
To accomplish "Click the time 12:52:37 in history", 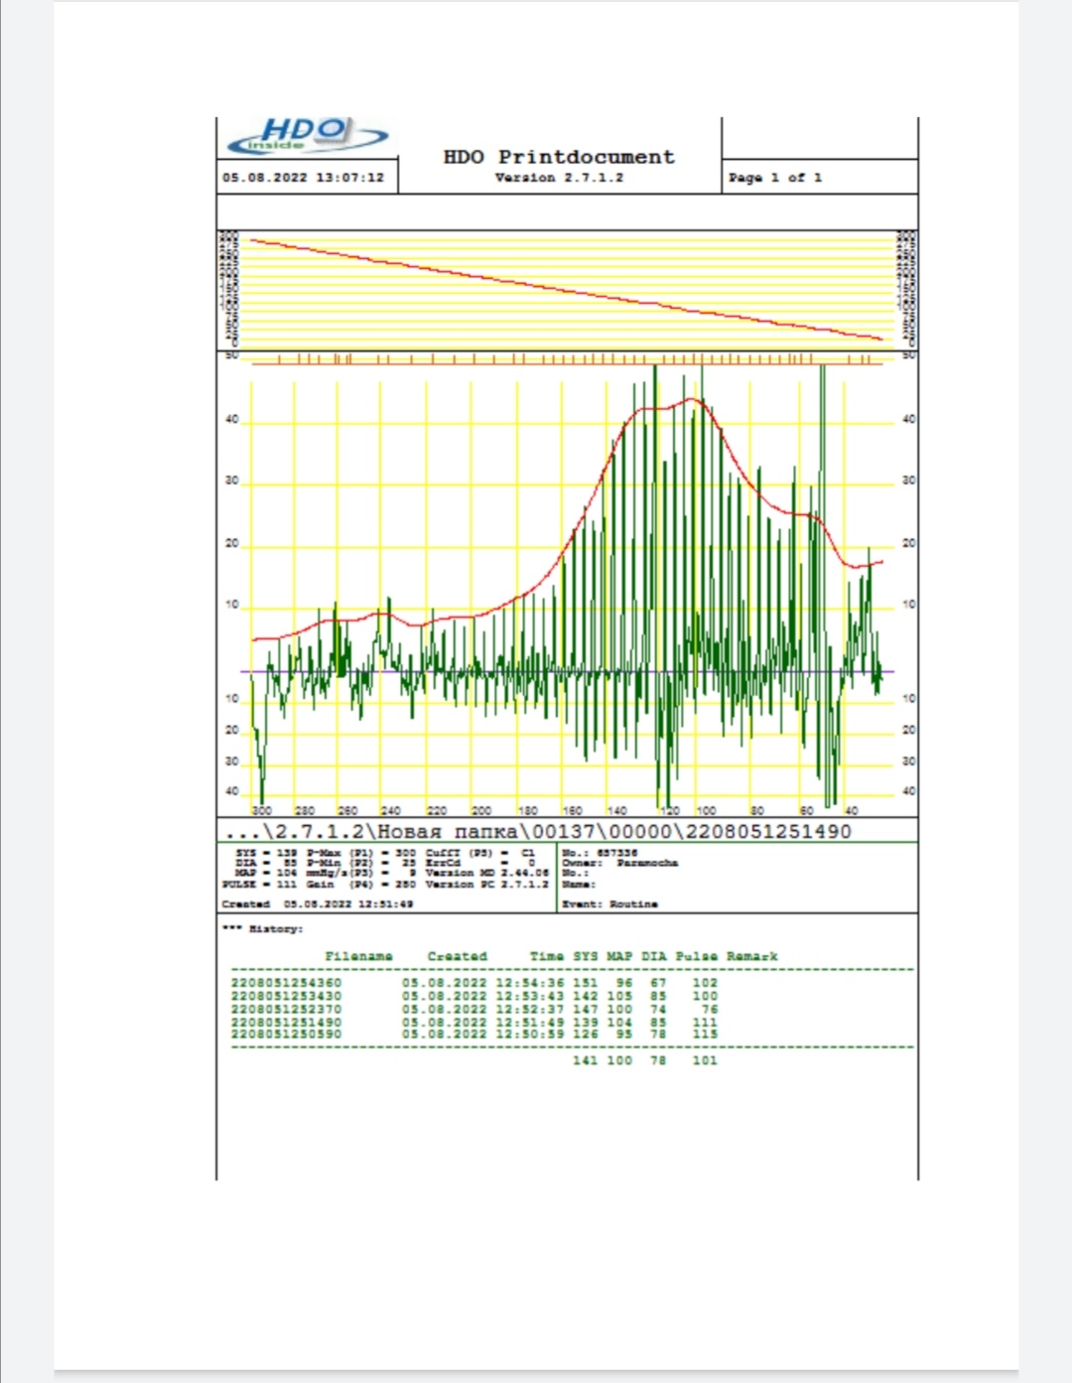I will click(530, 1009).
